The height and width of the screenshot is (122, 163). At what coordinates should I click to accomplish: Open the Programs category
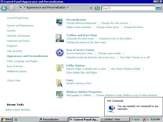tap(12, 46)
